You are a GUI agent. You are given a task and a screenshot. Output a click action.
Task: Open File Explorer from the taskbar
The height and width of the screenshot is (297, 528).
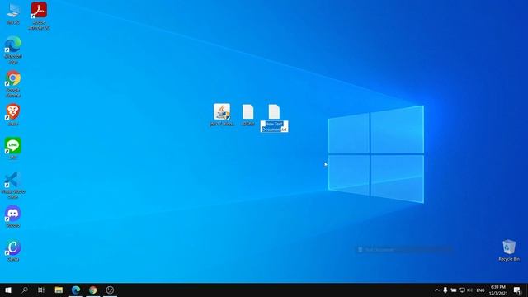(59, 290)
